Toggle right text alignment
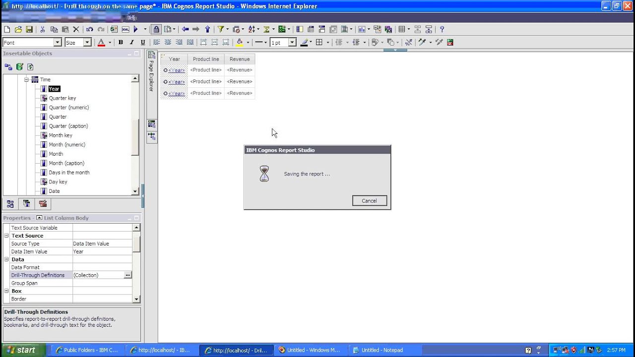The image size is (635, 357). point(179,42)
